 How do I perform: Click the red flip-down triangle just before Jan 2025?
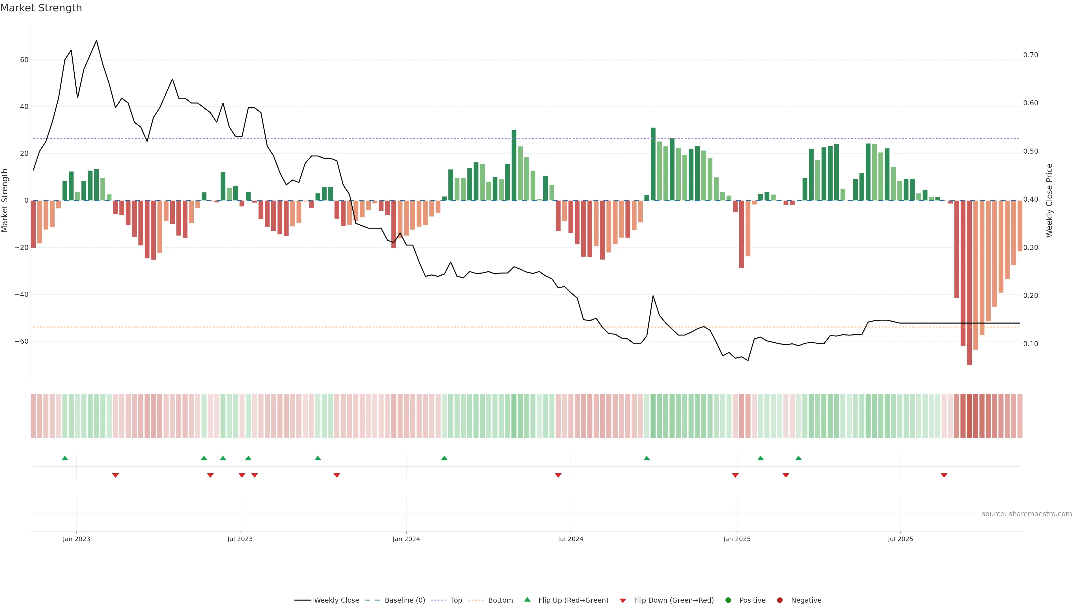[735, 475]
